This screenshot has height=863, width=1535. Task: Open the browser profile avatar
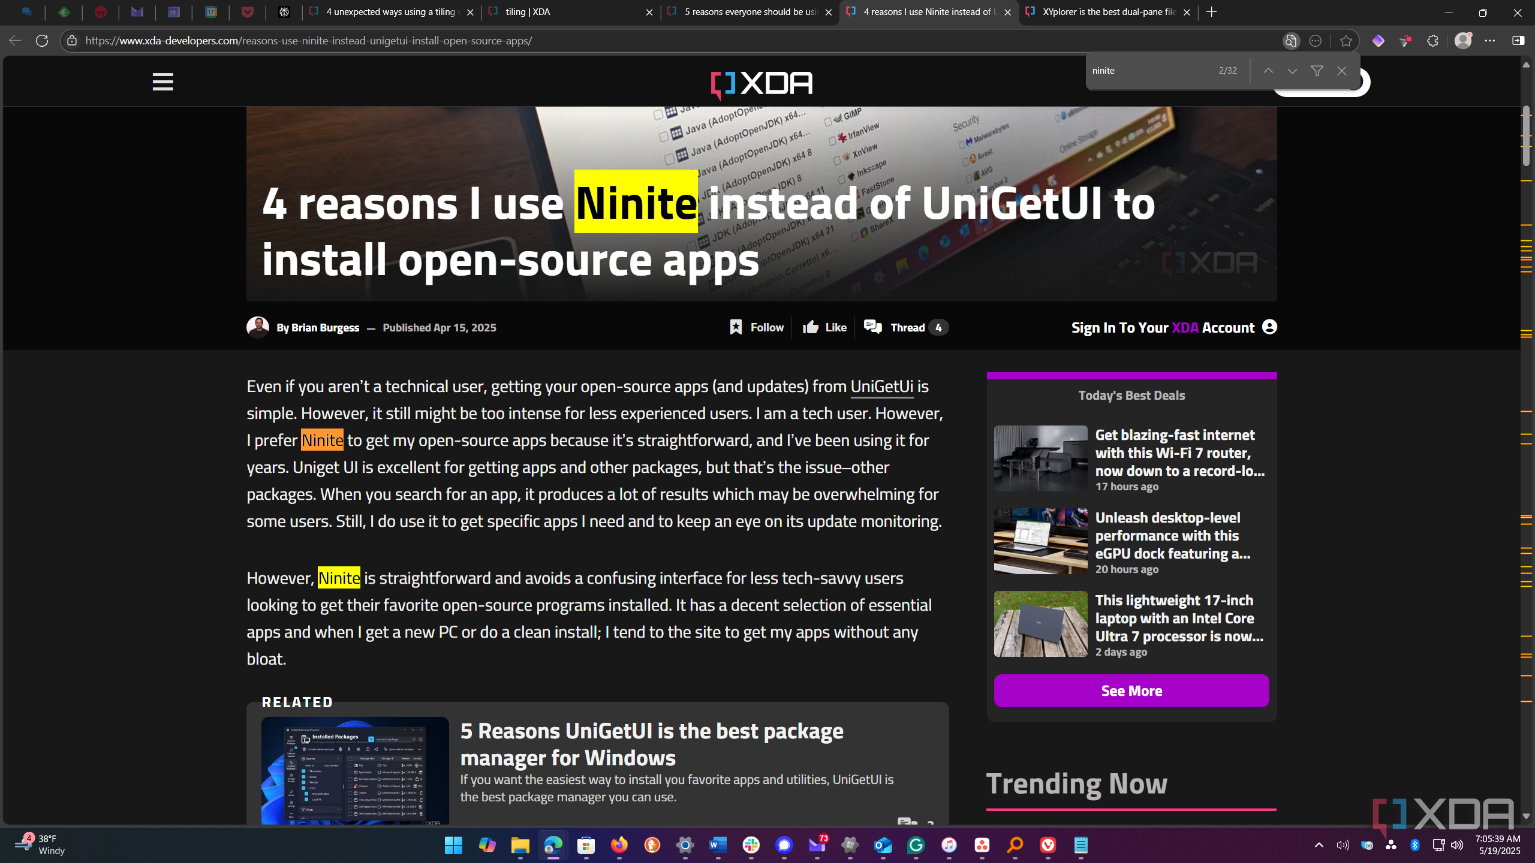1463,41
